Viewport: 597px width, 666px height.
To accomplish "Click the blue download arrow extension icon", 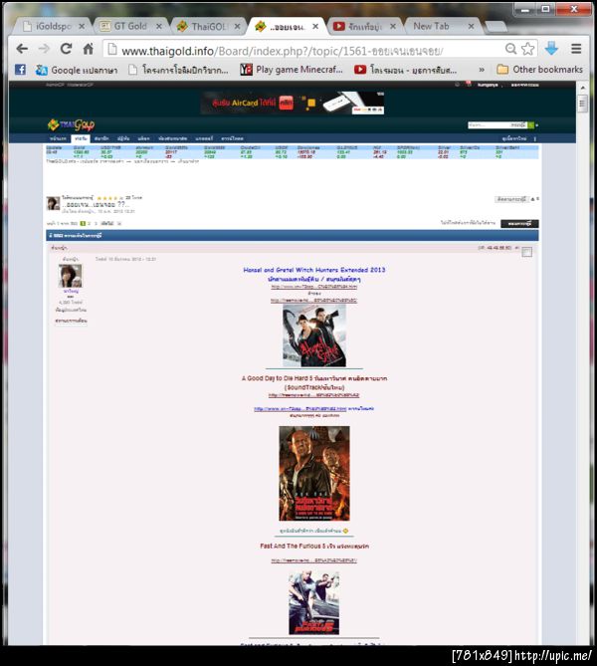I will 551,49.
